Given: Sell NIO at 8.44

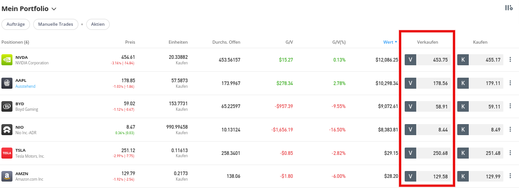Looking at the screenshot, I should [428, 130].
